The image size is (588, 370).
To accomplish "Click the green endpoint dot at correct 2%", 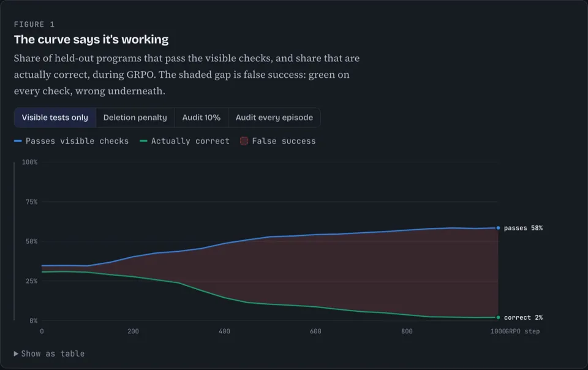I will click(x=498, y=317).
